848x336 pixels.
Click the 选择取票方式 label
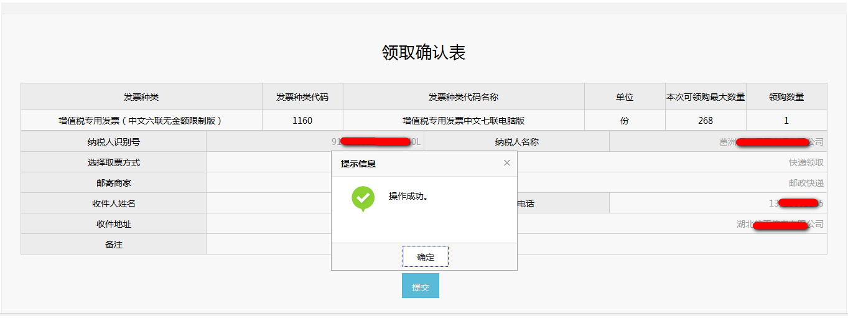pyautogui.click(x=114, y=162)
